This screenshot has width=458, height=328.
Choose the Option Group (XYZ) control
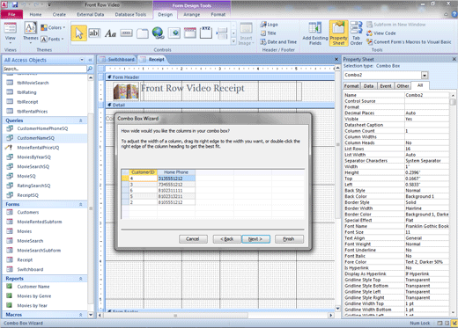206,33
